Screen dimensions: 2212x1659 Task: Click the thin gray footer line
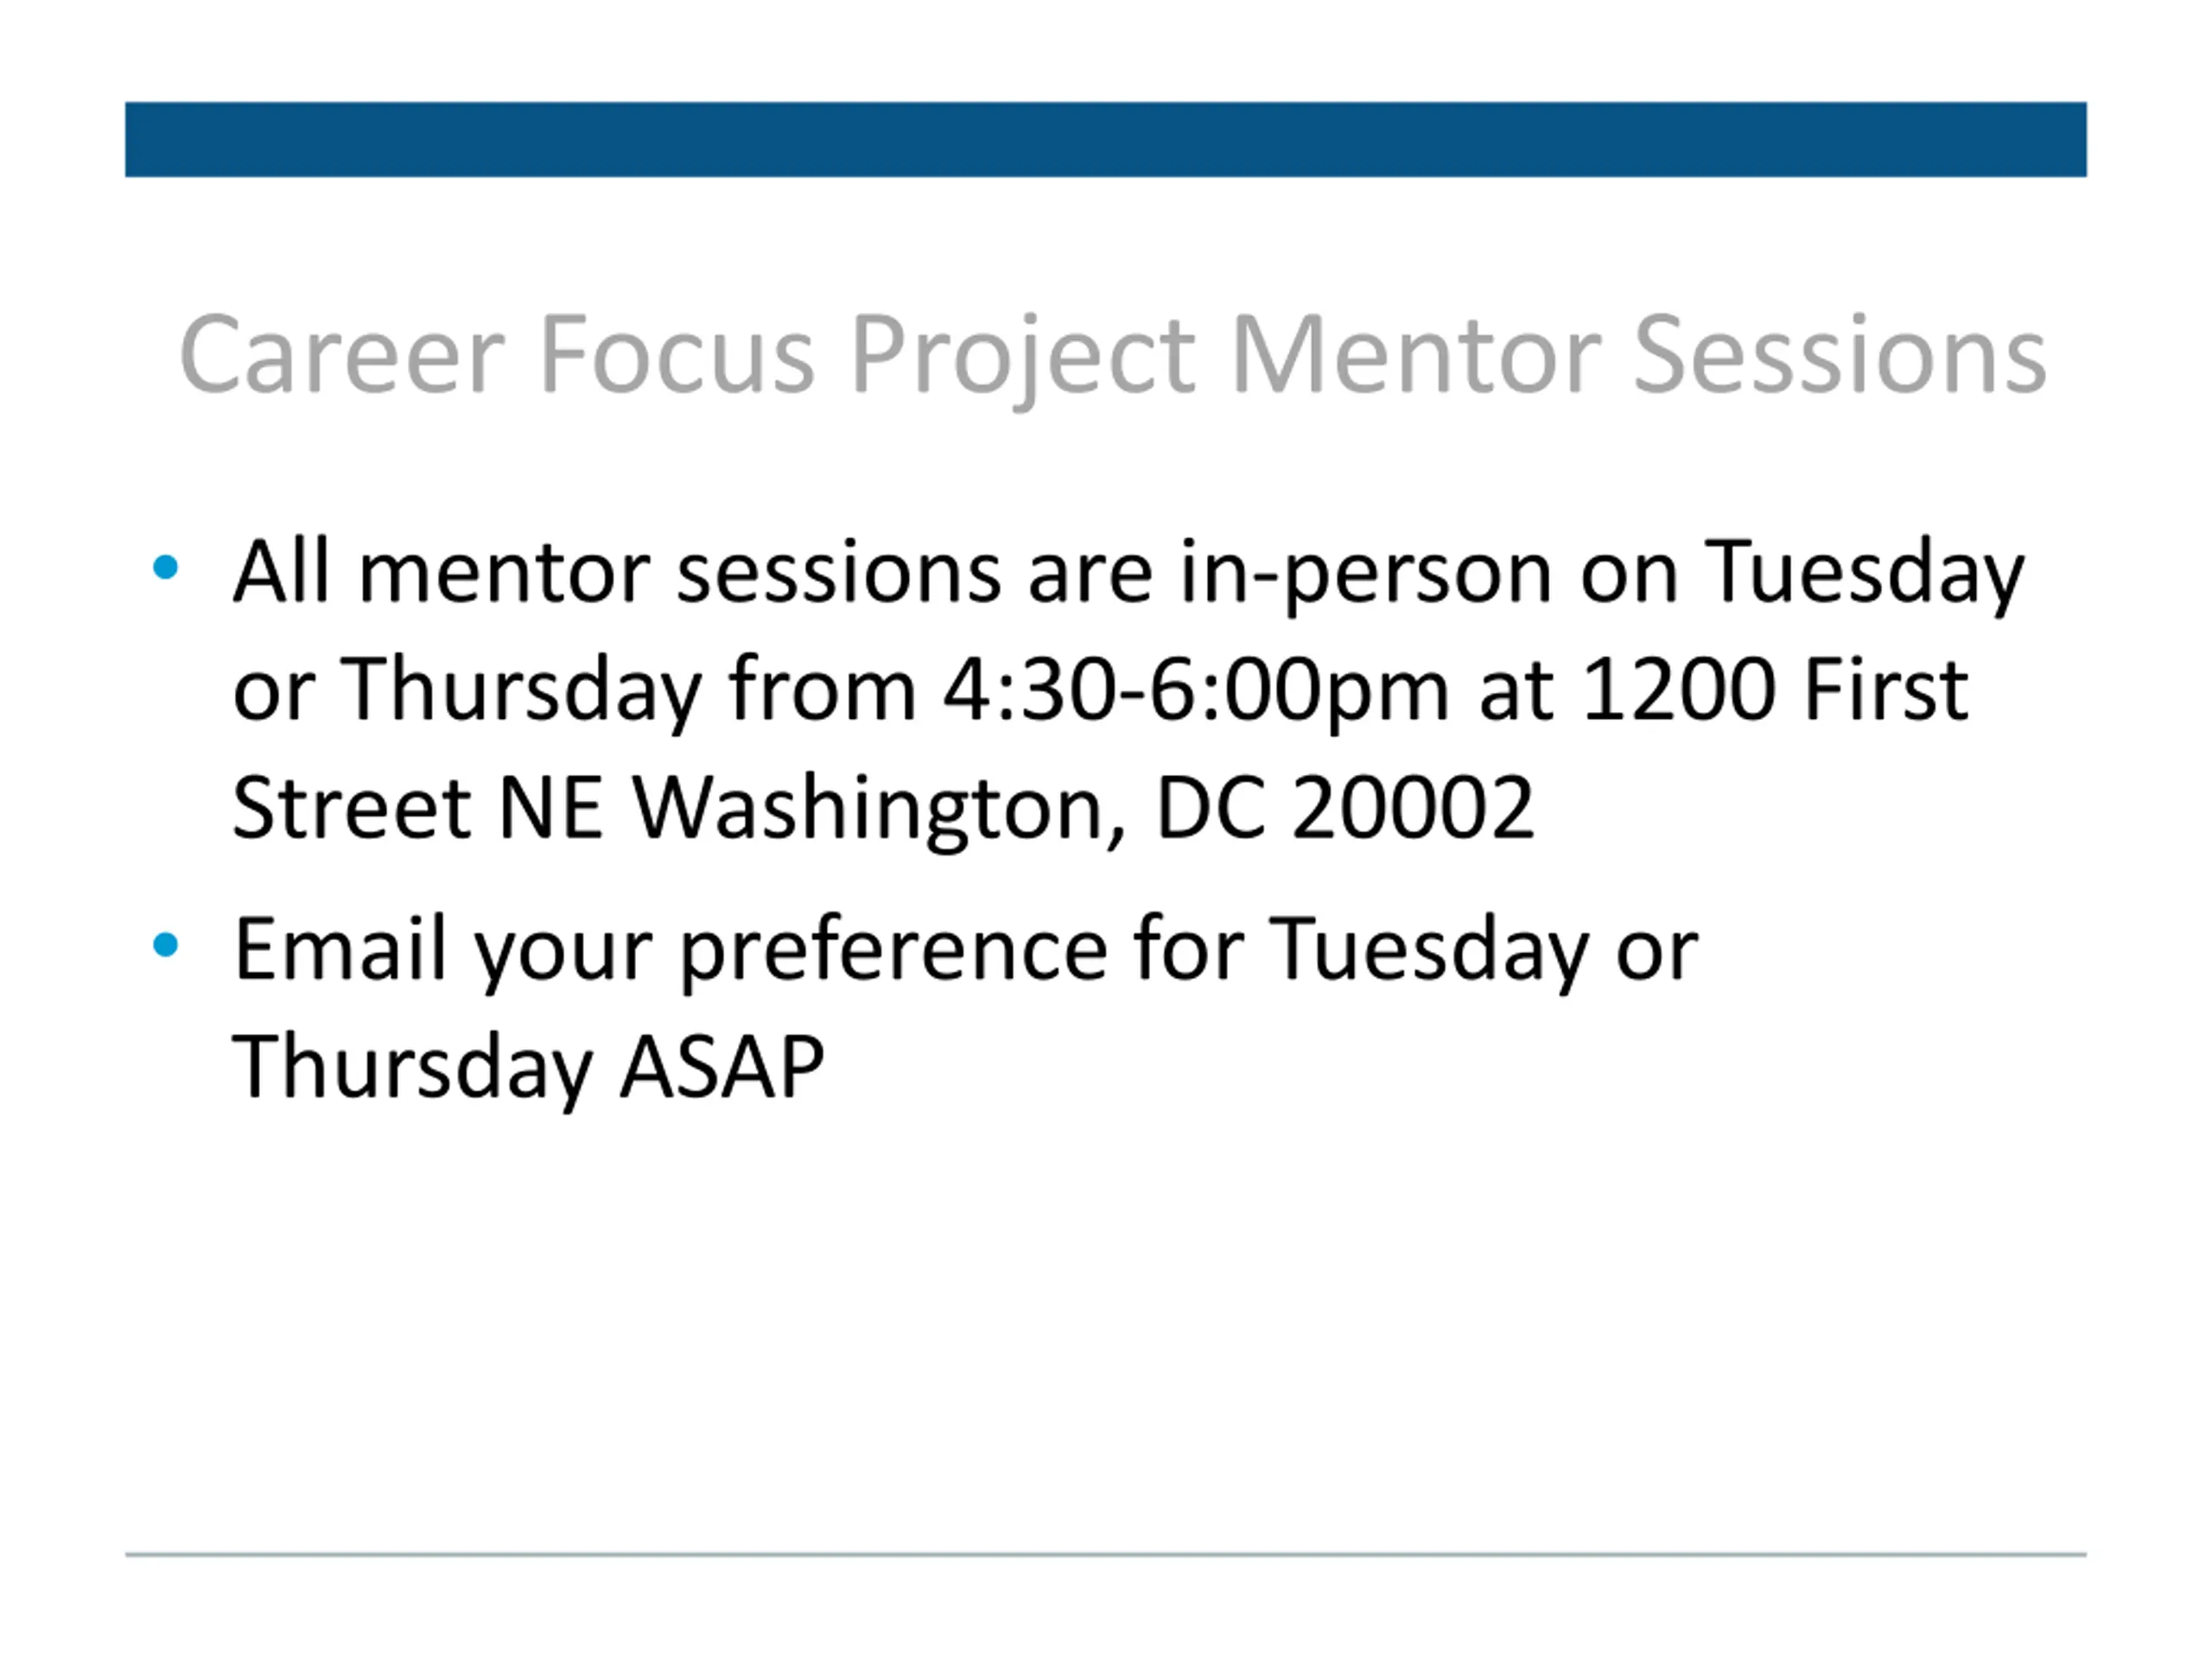click(x=1106, y=1555)
